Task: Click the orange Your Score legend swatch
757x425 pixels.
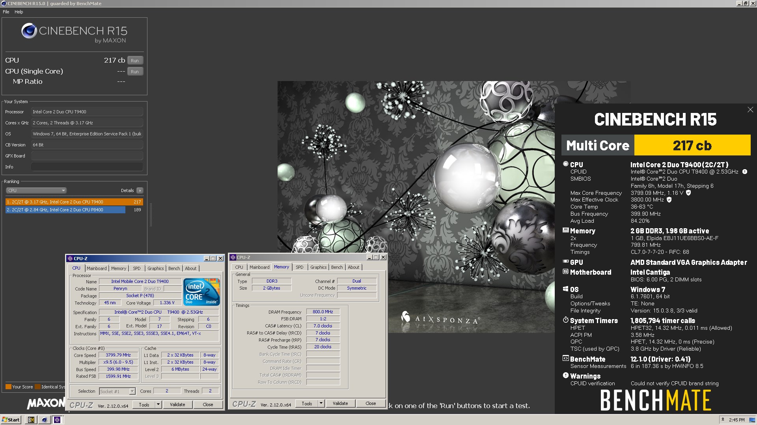Action: [8, 387]
